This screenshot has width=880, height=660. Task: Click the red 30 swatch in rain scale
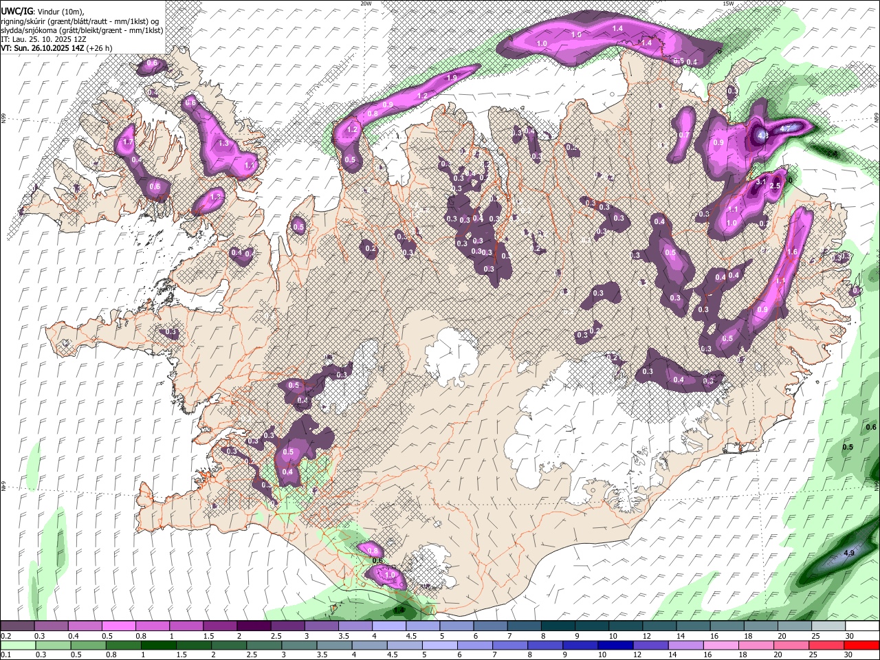[x=861, y=646]
